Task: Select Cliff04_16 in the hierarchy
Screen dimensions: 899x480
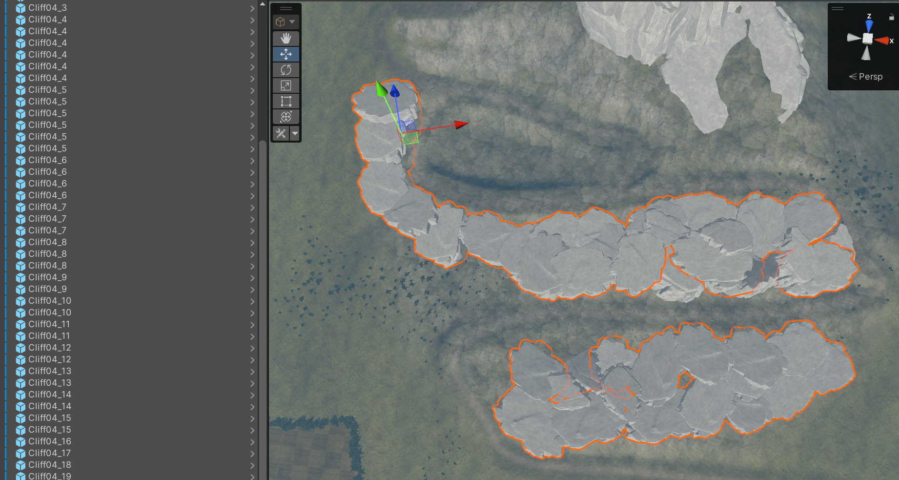Action: [x=49, y=441]
